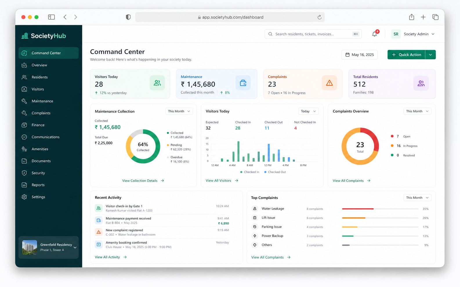Go forward with the browser forward arrow
Viewport: 460px width, 287px height.
[76, 17]
